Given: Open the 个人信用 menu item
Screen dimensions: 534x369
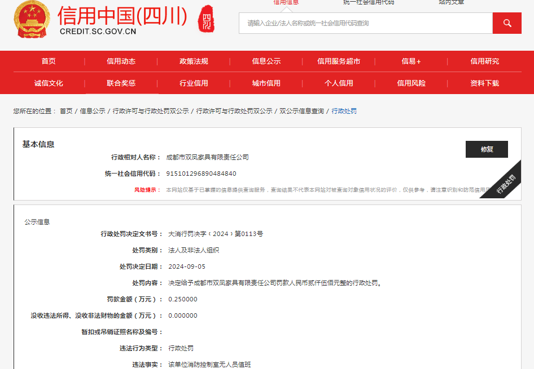Looking at the screenshot, I should click(x=339, y=83).
